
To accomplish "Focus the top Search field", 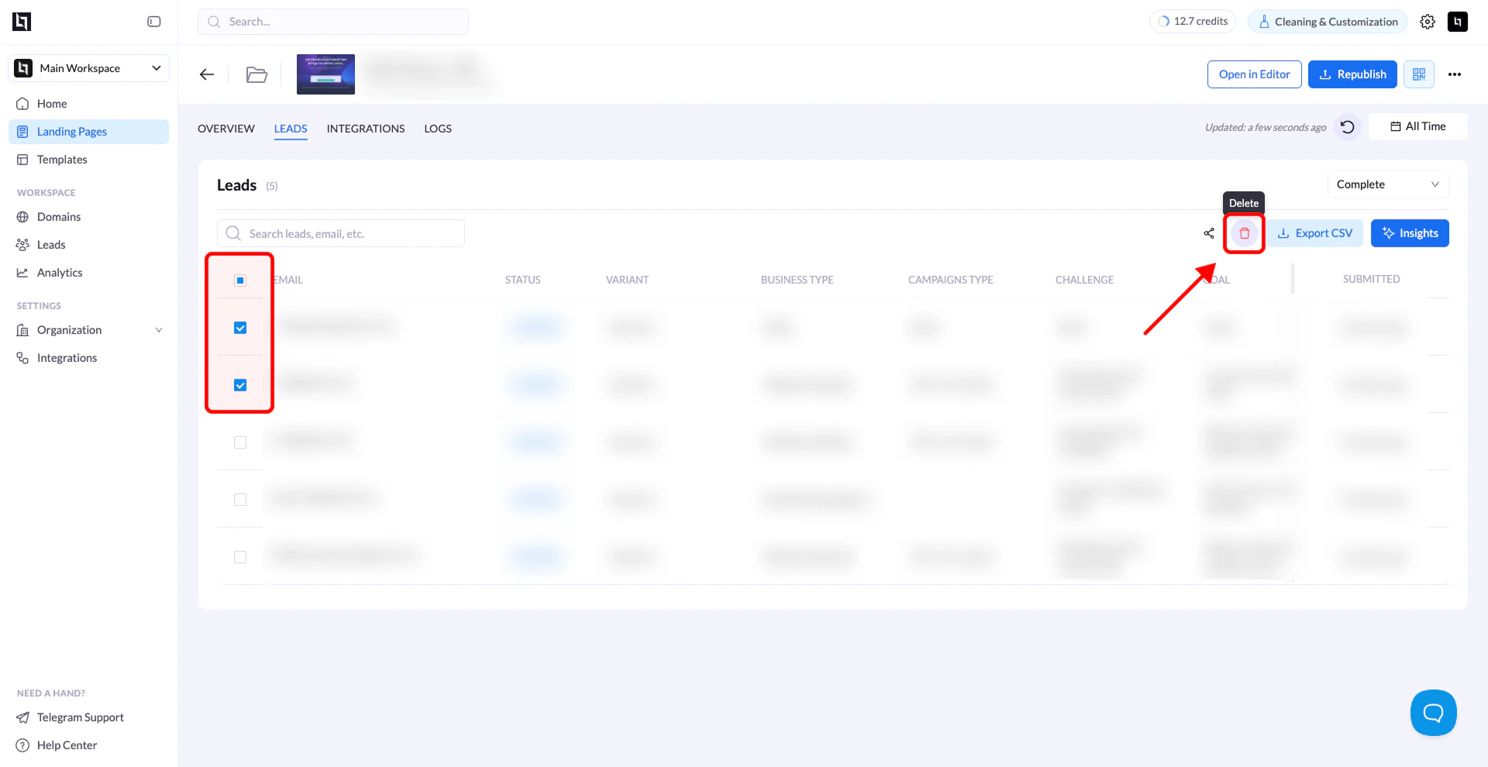I will pos(333,22).
